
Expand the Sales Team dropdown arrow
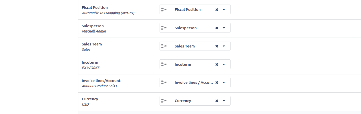click(x=224, y=46)
